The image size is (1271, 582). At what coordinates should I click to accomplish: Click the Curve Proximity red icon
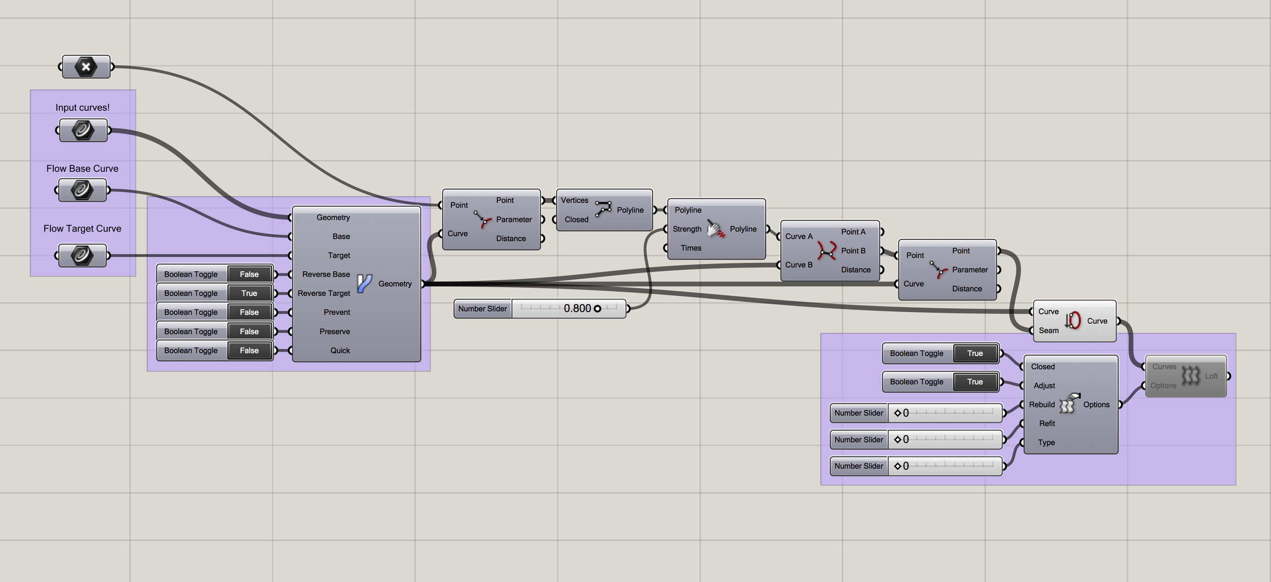827,251
